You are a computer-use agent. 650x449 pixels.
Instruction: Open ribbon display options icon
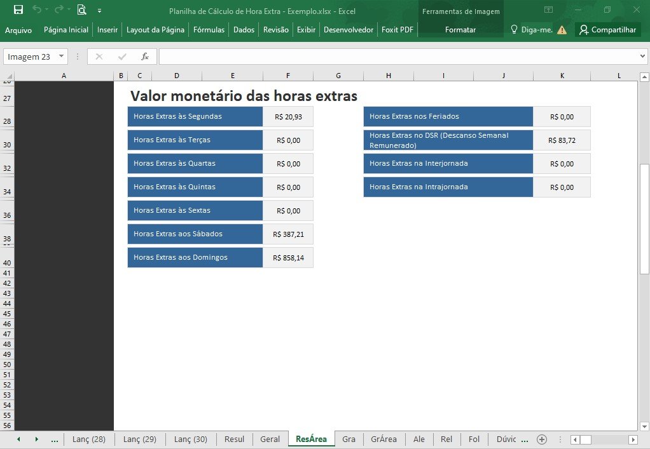(x=548, y=10)
